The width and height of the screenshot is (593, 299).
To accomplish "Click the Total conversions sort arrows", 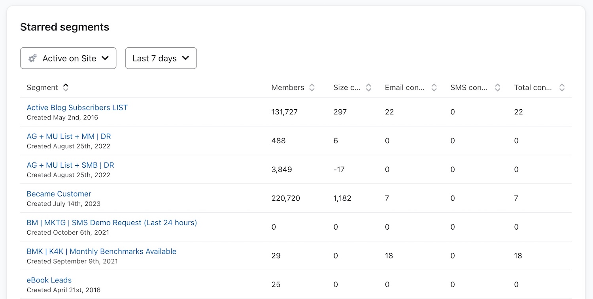I will tap(562, 88).
